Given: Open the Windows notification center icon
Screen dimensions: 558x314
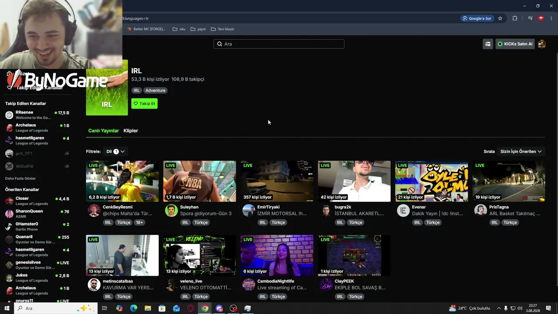Looking at the screenshot, I should pos(548,308).
